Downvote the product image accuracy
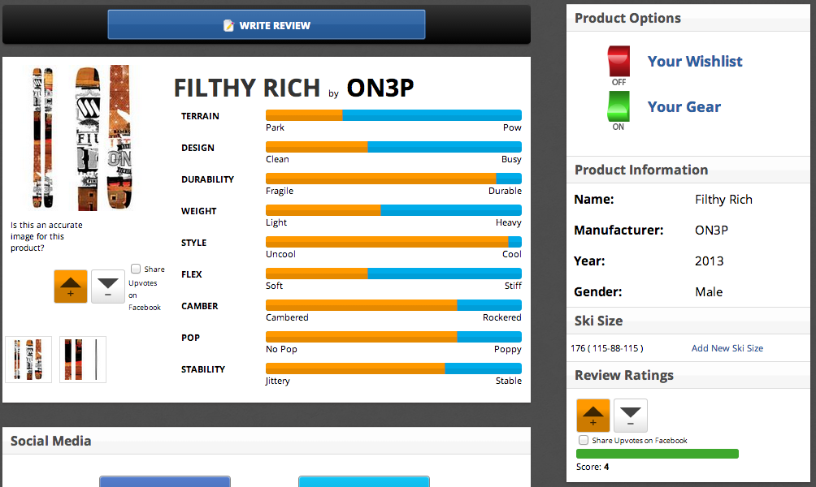Screen dimensions: 816x487 [x=107, y=287]
